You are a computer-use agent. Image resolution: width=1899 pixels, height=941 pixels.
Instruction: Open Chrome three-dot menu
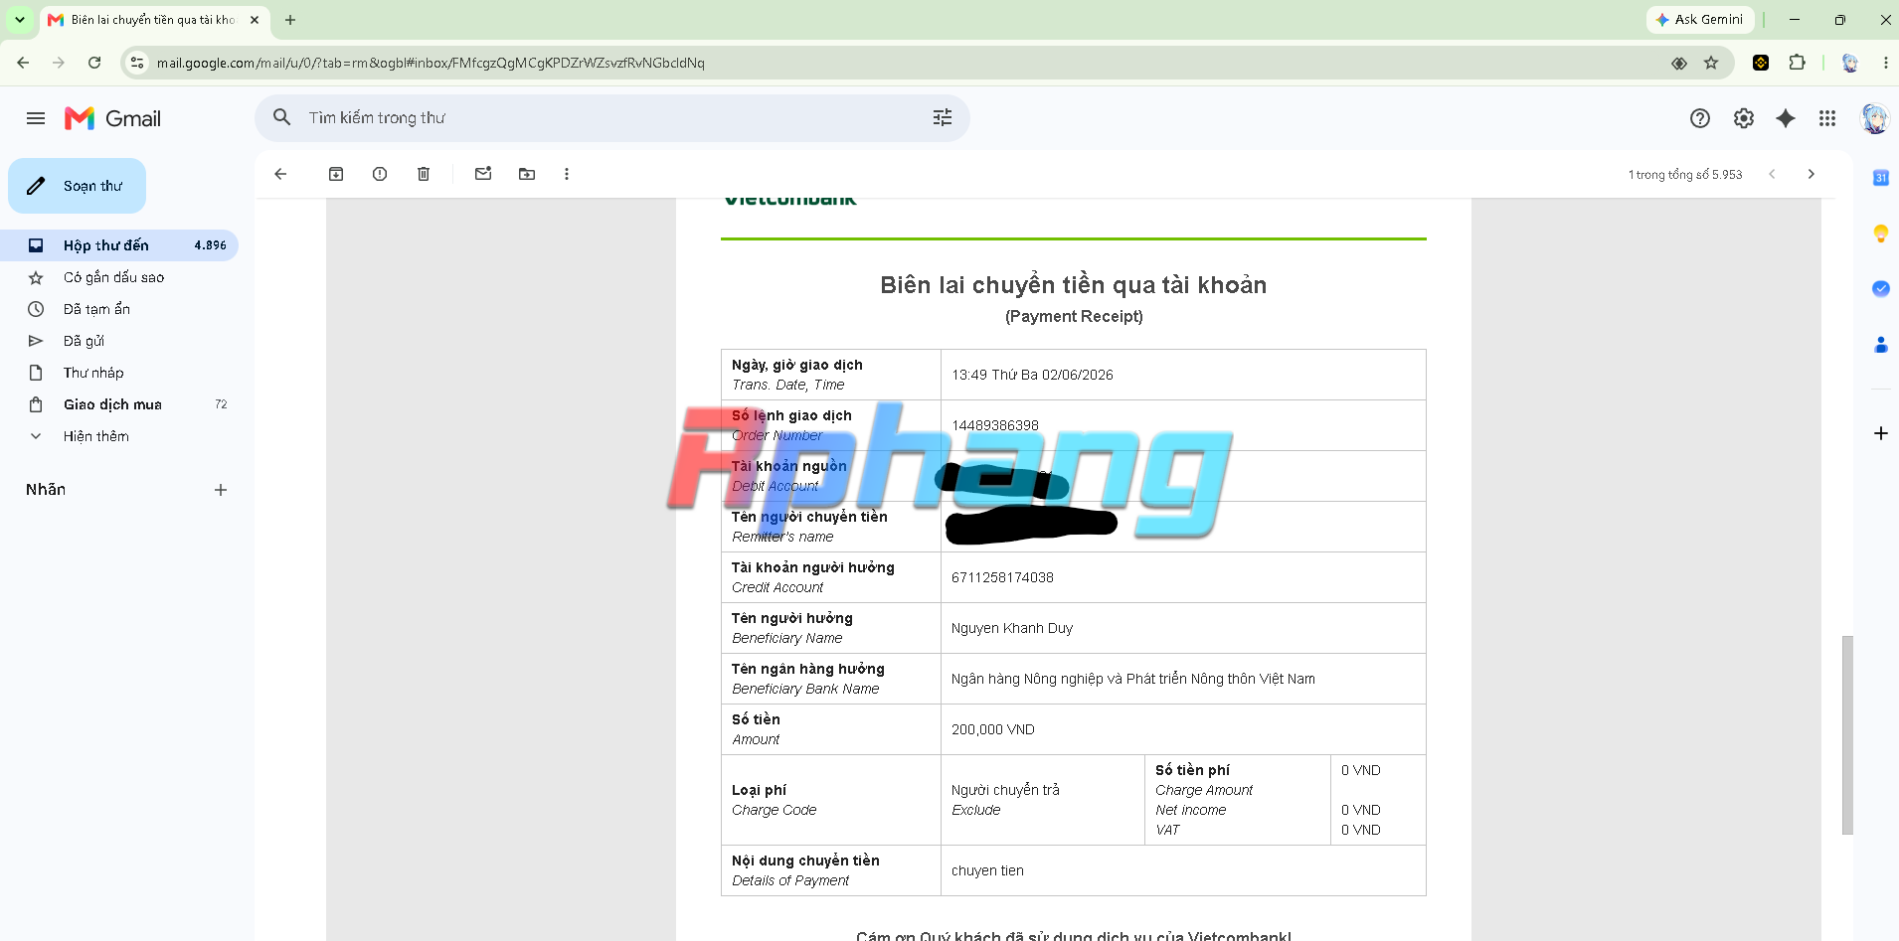pyautogui.click(x=1885, y=63)
